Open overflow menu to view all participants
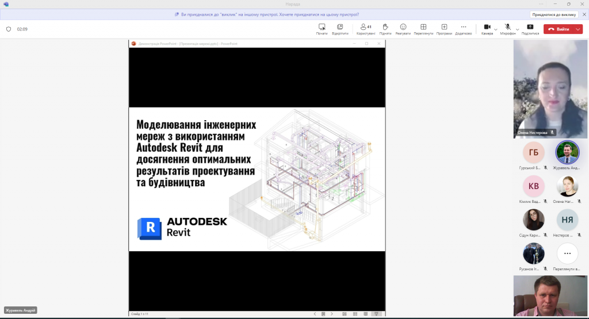Viewport: 589px width, 319px height. pos(567,253)
